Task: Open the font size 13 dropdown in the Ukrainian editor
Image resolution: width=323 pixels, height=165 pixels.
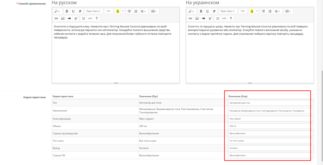Action: point(243,11)
